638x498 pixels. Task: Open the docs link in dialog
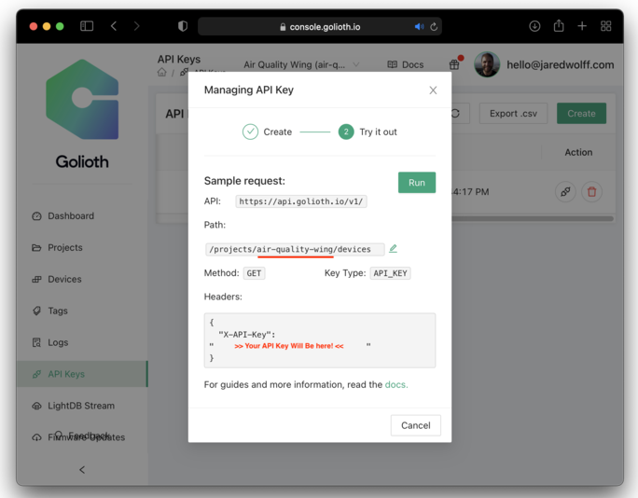[395, 384]
